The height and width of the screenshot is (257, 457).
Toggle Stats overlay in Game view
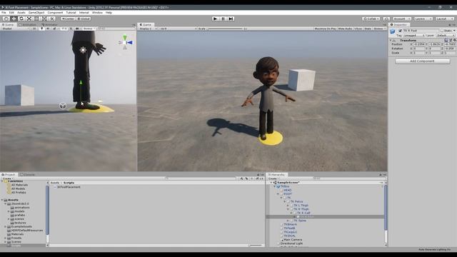(x=368, y=29)
